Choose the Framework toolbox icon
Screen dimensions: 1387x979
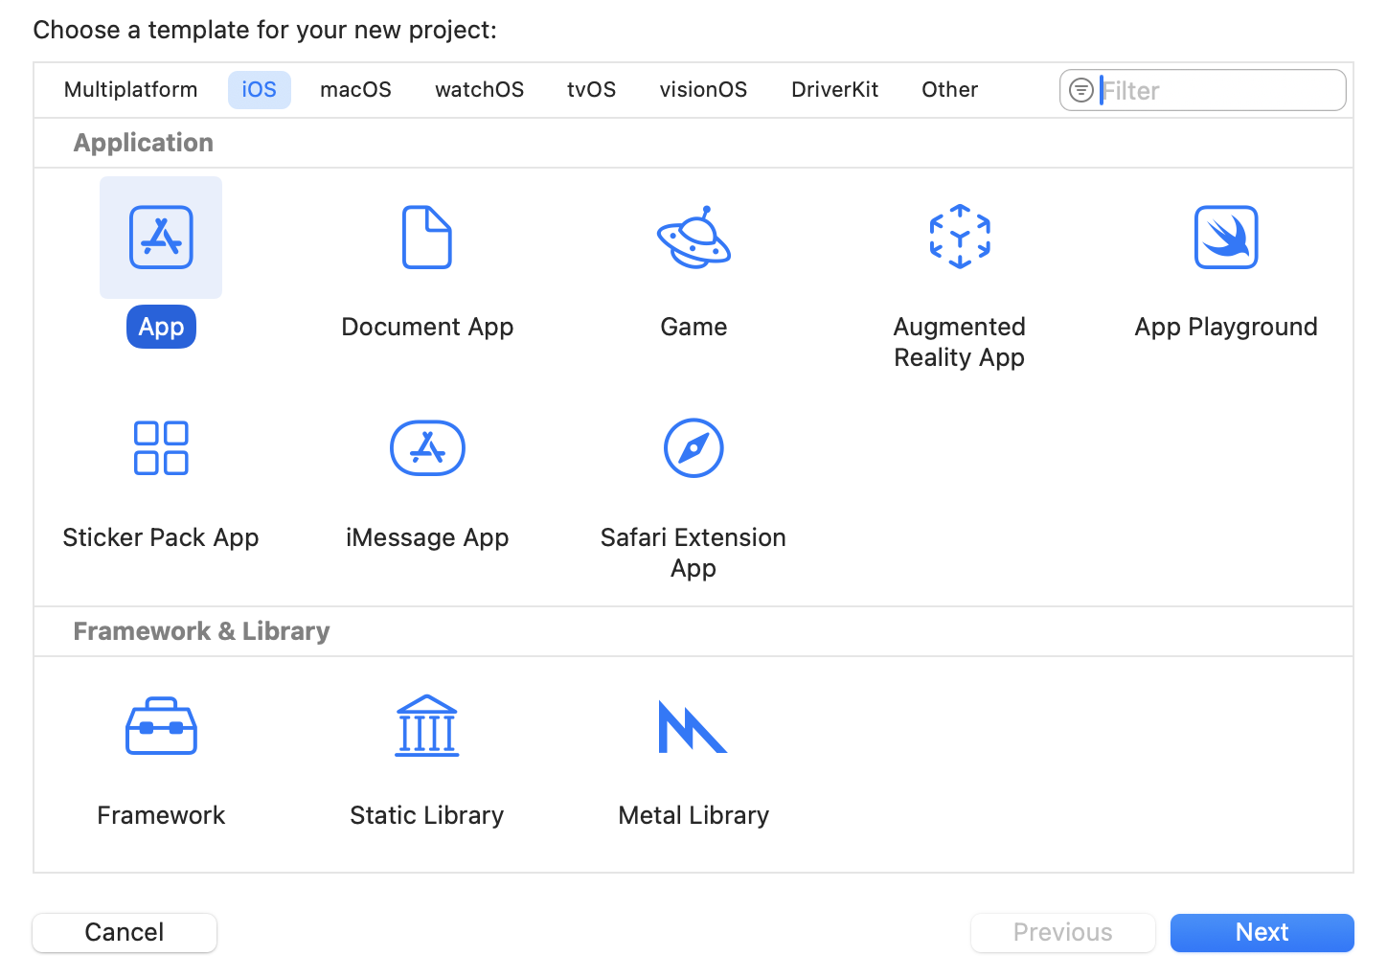tap(161, 726)
